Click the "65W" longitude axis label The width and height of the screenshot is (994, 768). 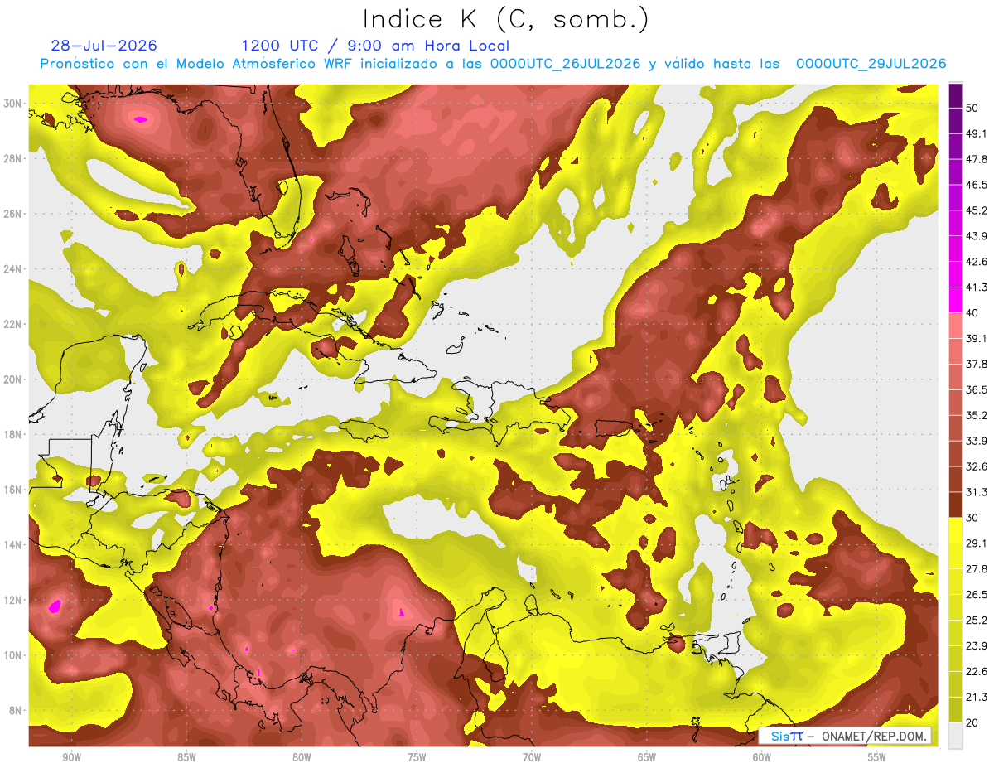coord(647,757)
